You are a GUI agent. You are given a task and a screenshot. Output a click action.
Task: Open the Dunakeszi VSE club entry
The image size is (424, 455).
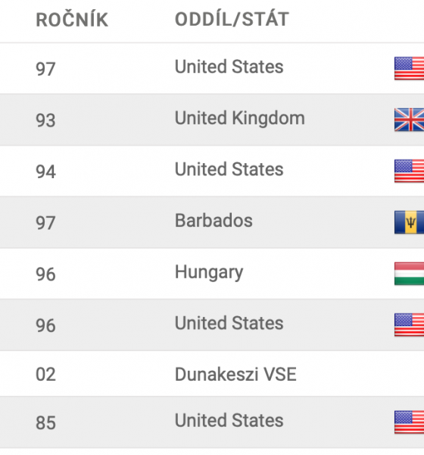(x=235, y=375)
